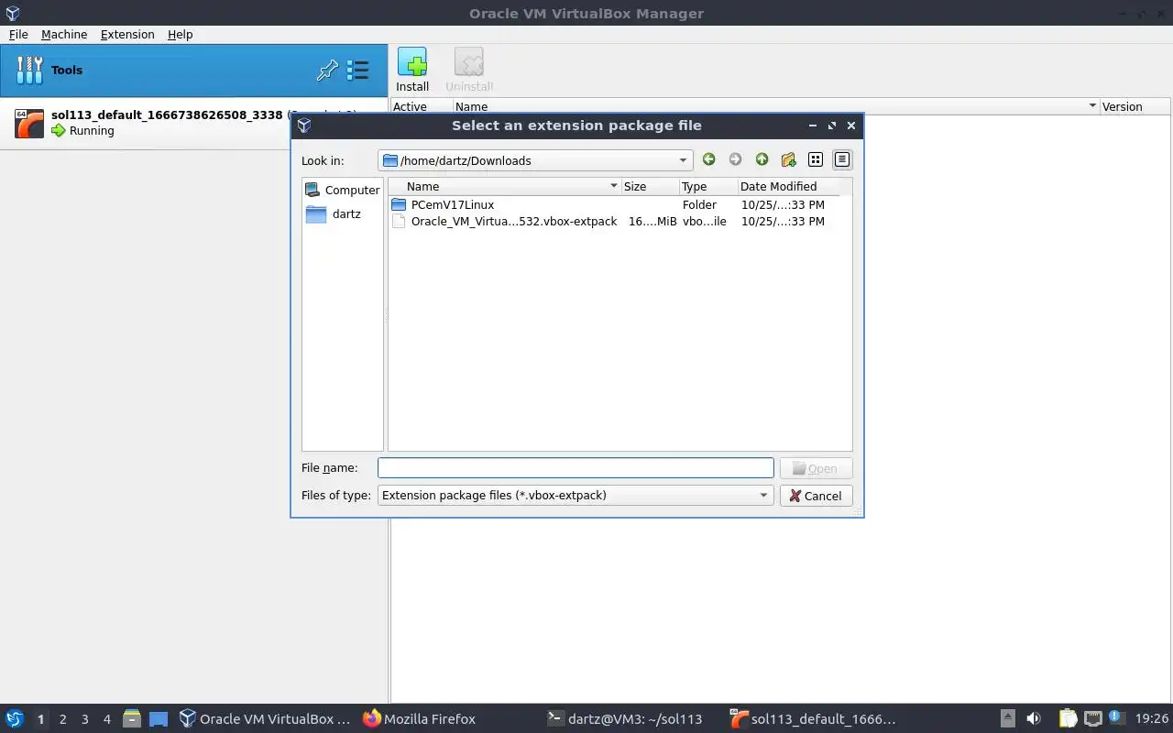This screenshot has height=733, width=1173.
Task: Click the Uninstall extension pack icon
Action: [469, 62]
